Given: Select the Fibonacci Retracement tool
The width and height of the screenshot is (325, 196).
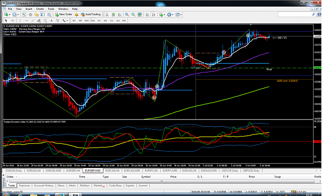Looking at the screenshot, I should [x=45, y=20].
